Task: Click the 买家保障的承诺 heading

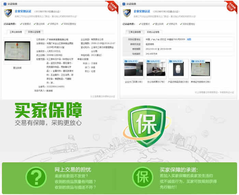Action: [179, 170]
